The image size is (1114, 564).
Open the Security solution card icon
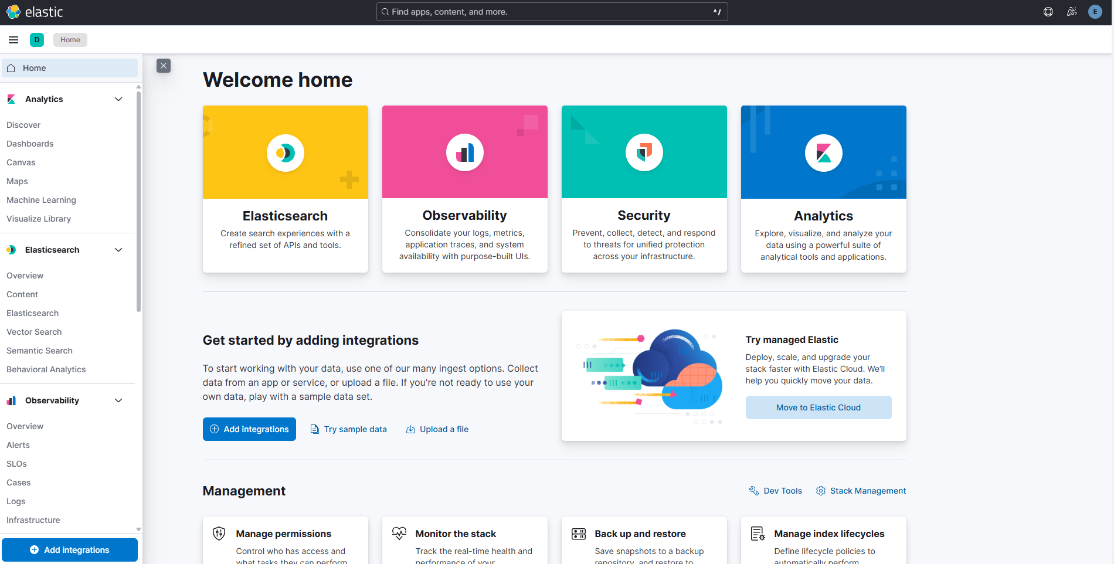(x=644, y=153)
